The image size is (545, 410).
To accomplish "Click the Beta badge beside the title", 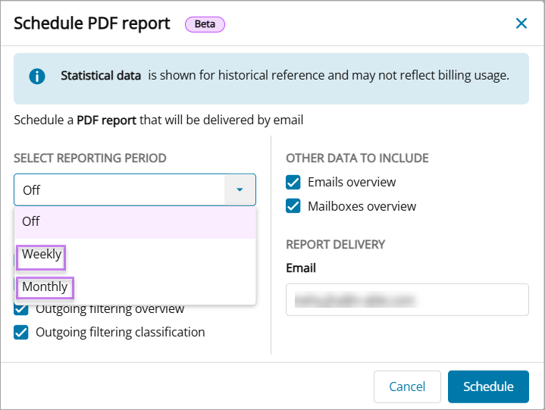I will point(205,24).
